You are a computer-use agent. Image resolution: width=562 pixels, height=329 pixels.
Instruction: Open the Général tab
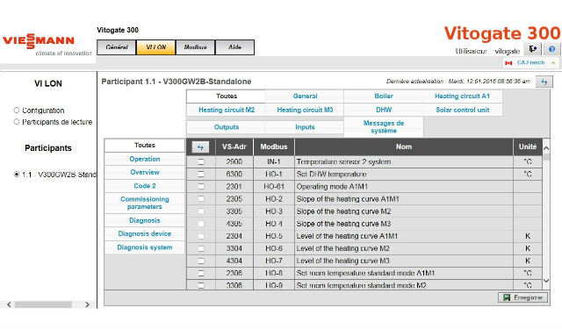coord(117,47)
